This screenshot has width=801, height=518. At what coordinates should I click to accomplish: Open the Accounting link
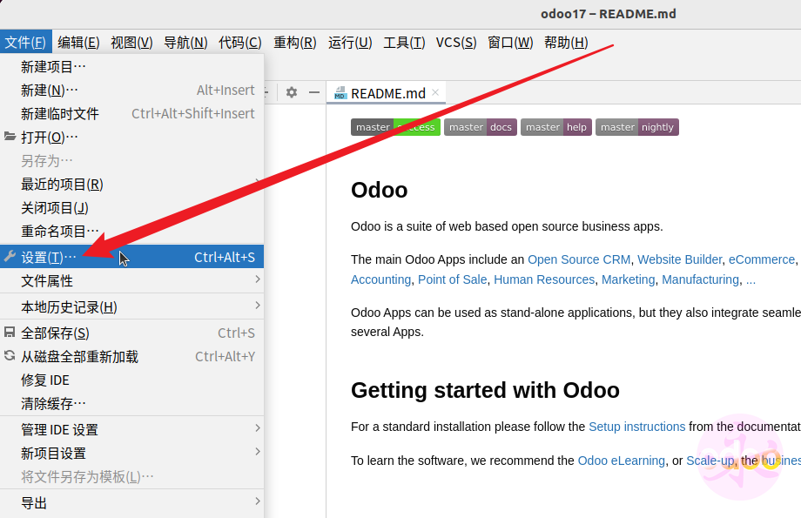pyautogui.click(x=380, y=279)
